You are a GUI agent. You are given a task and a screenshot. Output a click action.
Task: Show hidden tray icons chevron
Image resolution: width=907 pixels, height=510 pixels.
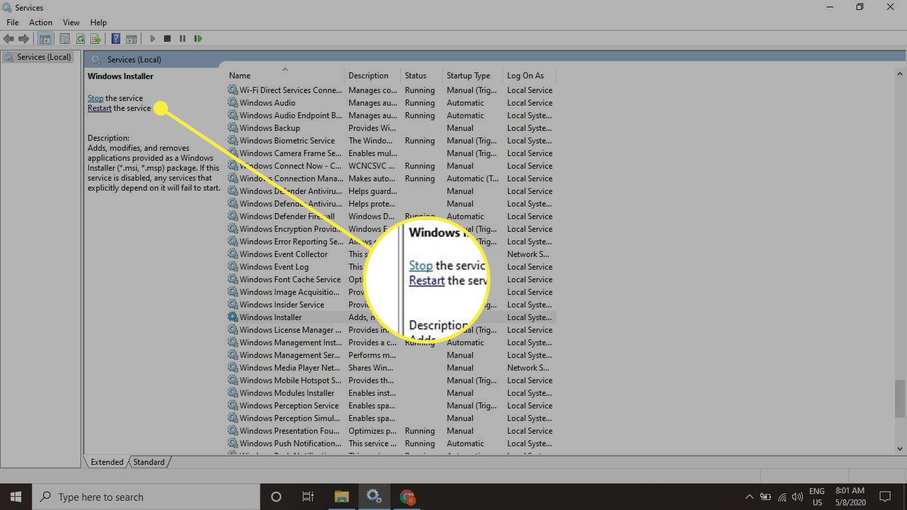750,497
